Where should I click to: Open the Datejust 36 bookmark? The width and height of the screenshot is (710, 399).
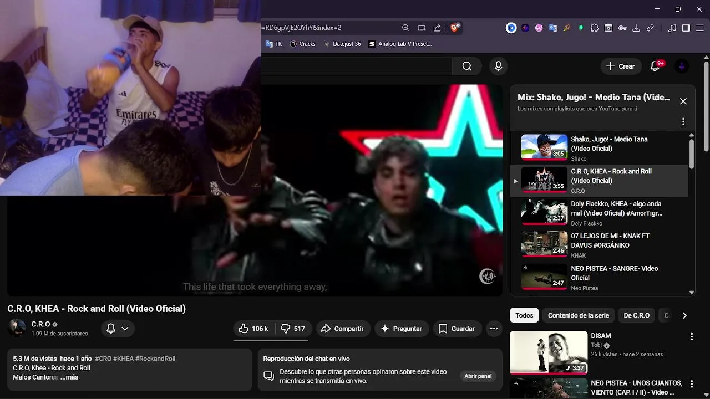point(342,44)
